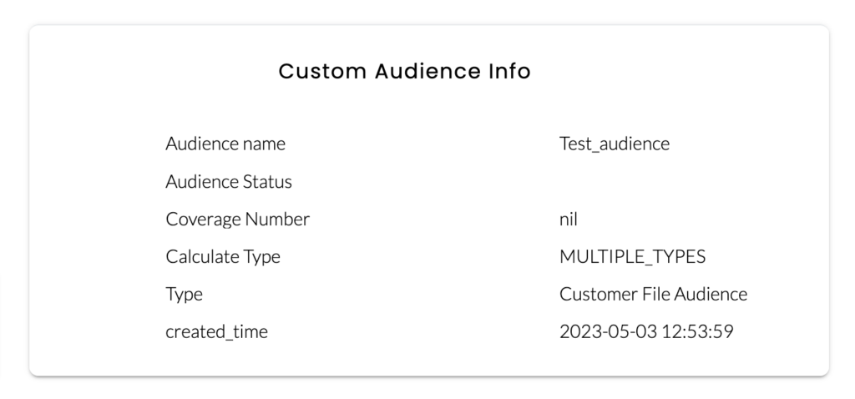Click the Test_audience value
This screenshot has width=855, height=399.
pos(615,144)
